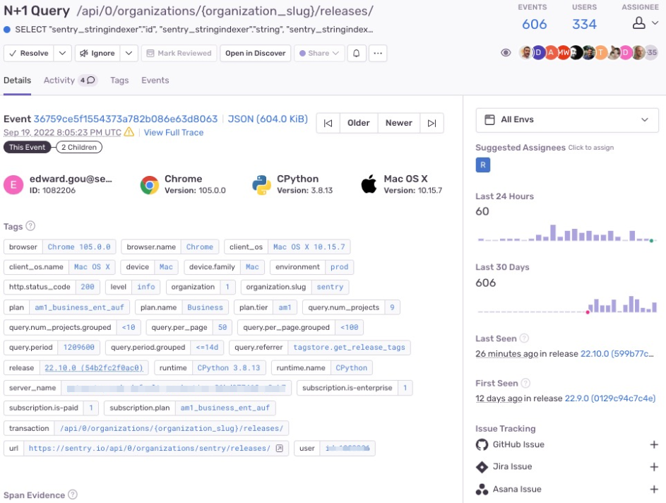
Task: Click the Last Seen help icon
Action: click(524, 338)
